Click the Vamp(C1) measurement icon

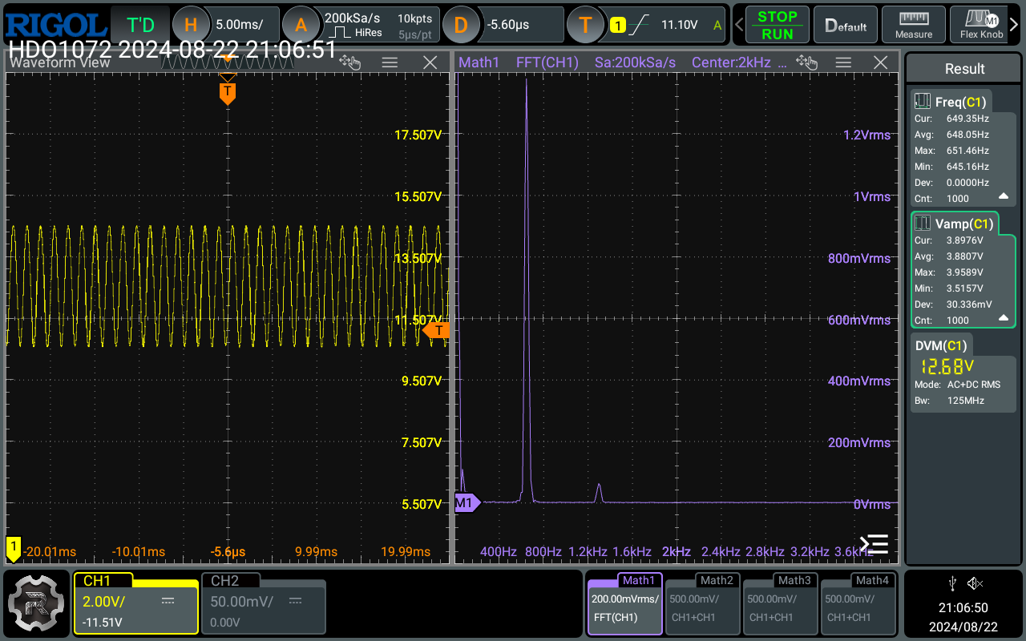tap(923, 224)
